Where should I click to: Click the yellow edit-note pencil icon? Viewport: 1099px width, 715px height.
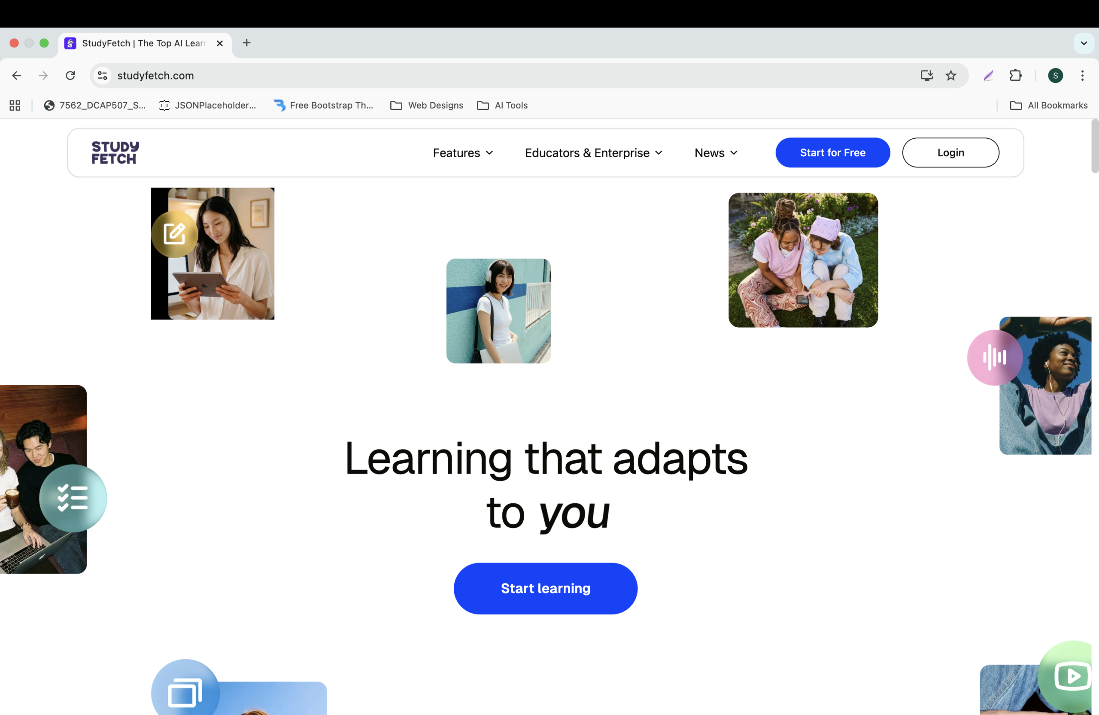pos(175,234)
